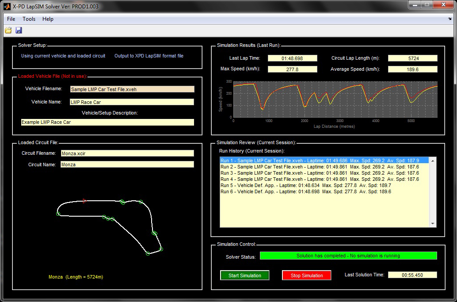
Task: Click the green Solver Status bar
Action: tap(348, 256)
